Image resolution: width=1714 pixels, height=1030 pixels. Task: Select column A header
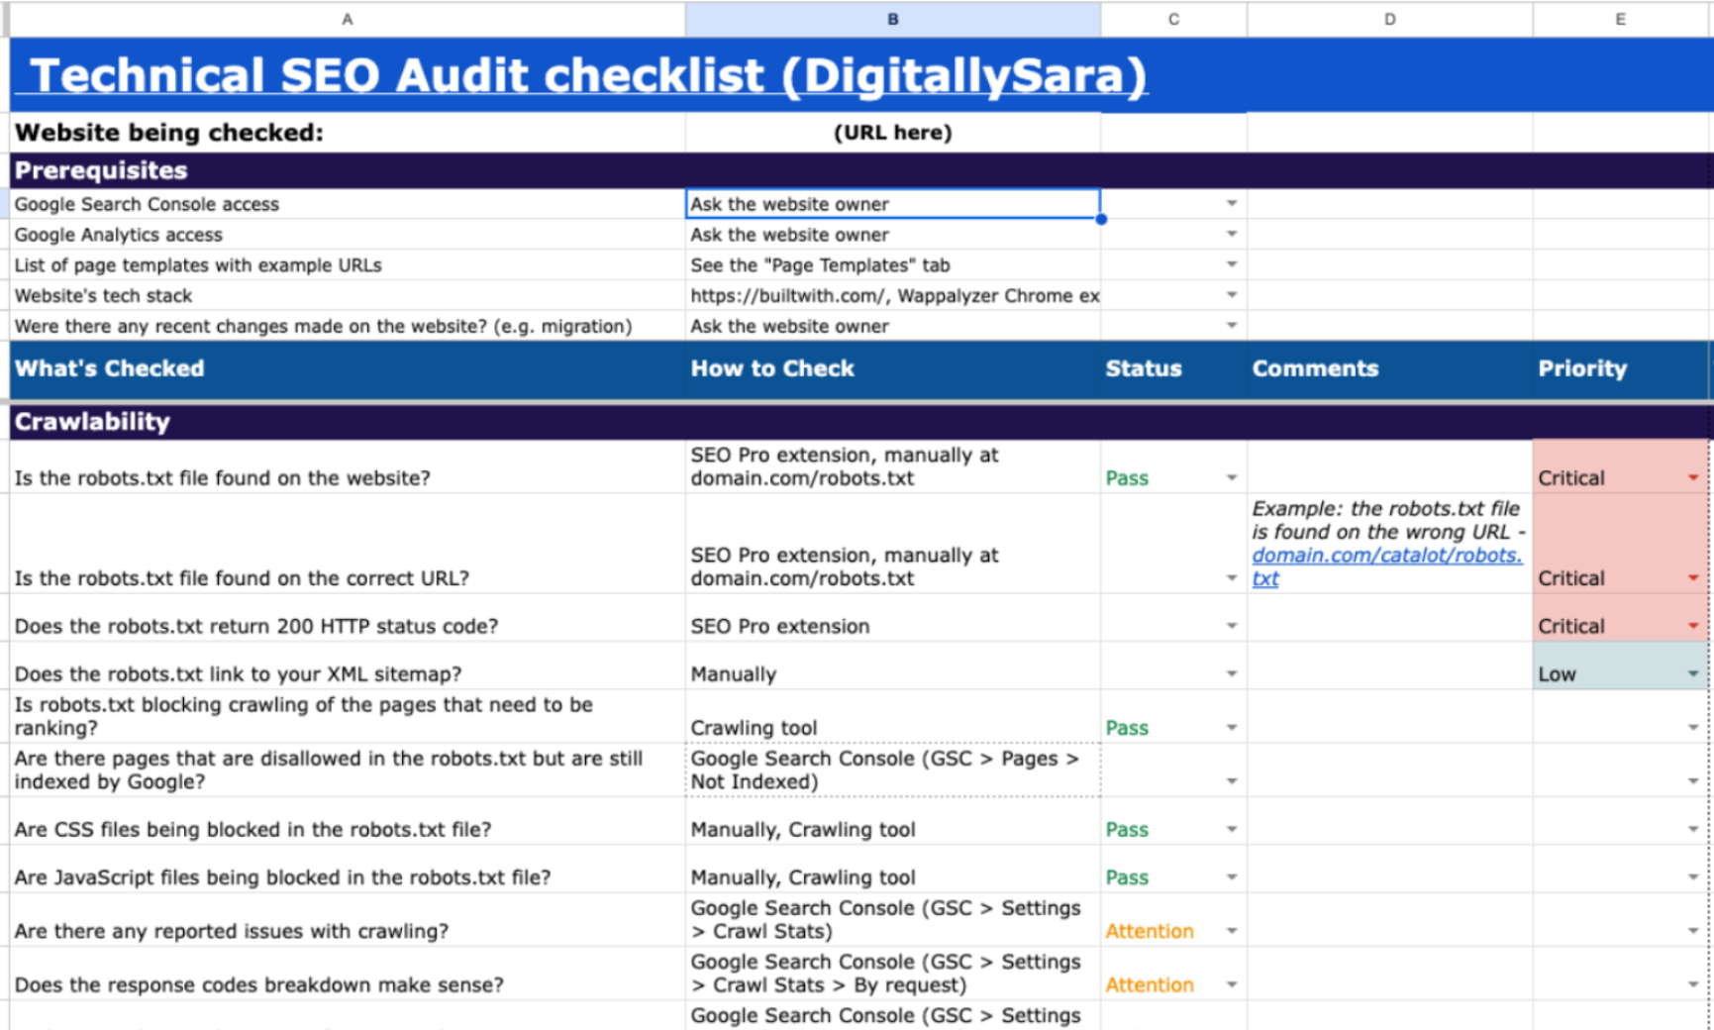click(x=348, y=19)
